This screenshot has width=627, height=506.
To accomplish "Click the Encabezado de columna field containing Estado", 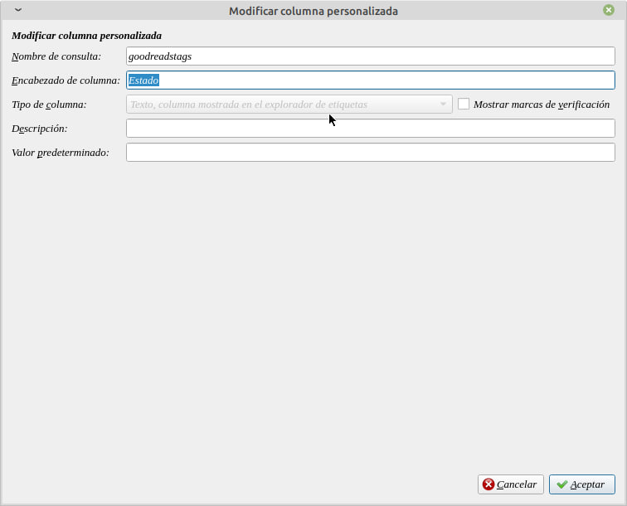I will coord(370,80).
